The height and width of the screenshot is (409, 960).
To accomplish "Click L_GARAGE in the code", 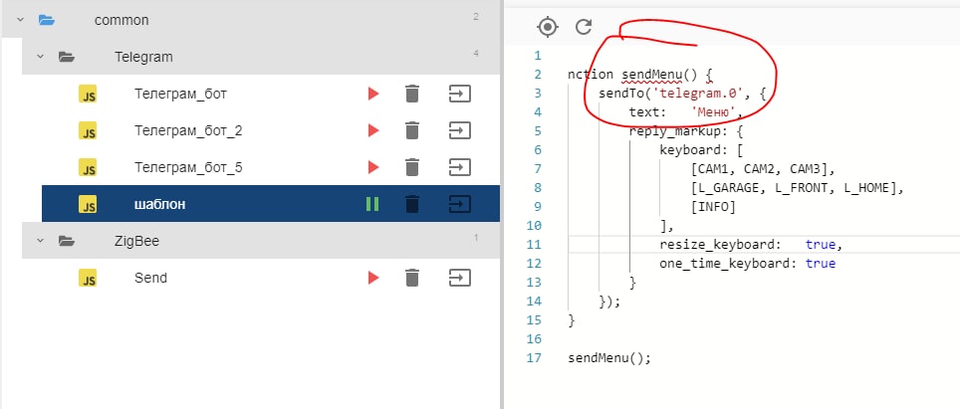I will click(729, 188).
